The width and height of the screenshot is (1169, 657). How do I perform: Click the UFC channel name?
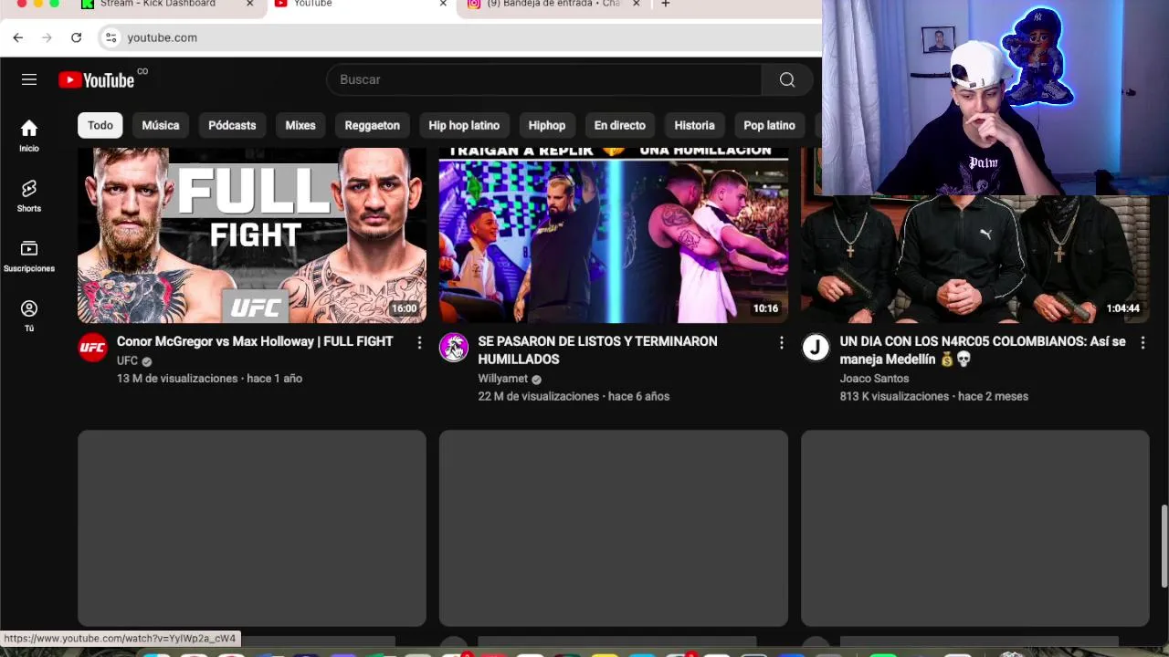coord(127,360)
